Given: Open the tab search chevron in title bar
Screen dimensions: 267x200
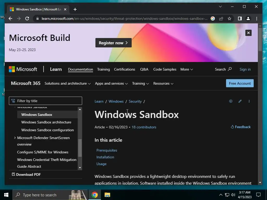Looking at the screenshot, I should [220, 7].
